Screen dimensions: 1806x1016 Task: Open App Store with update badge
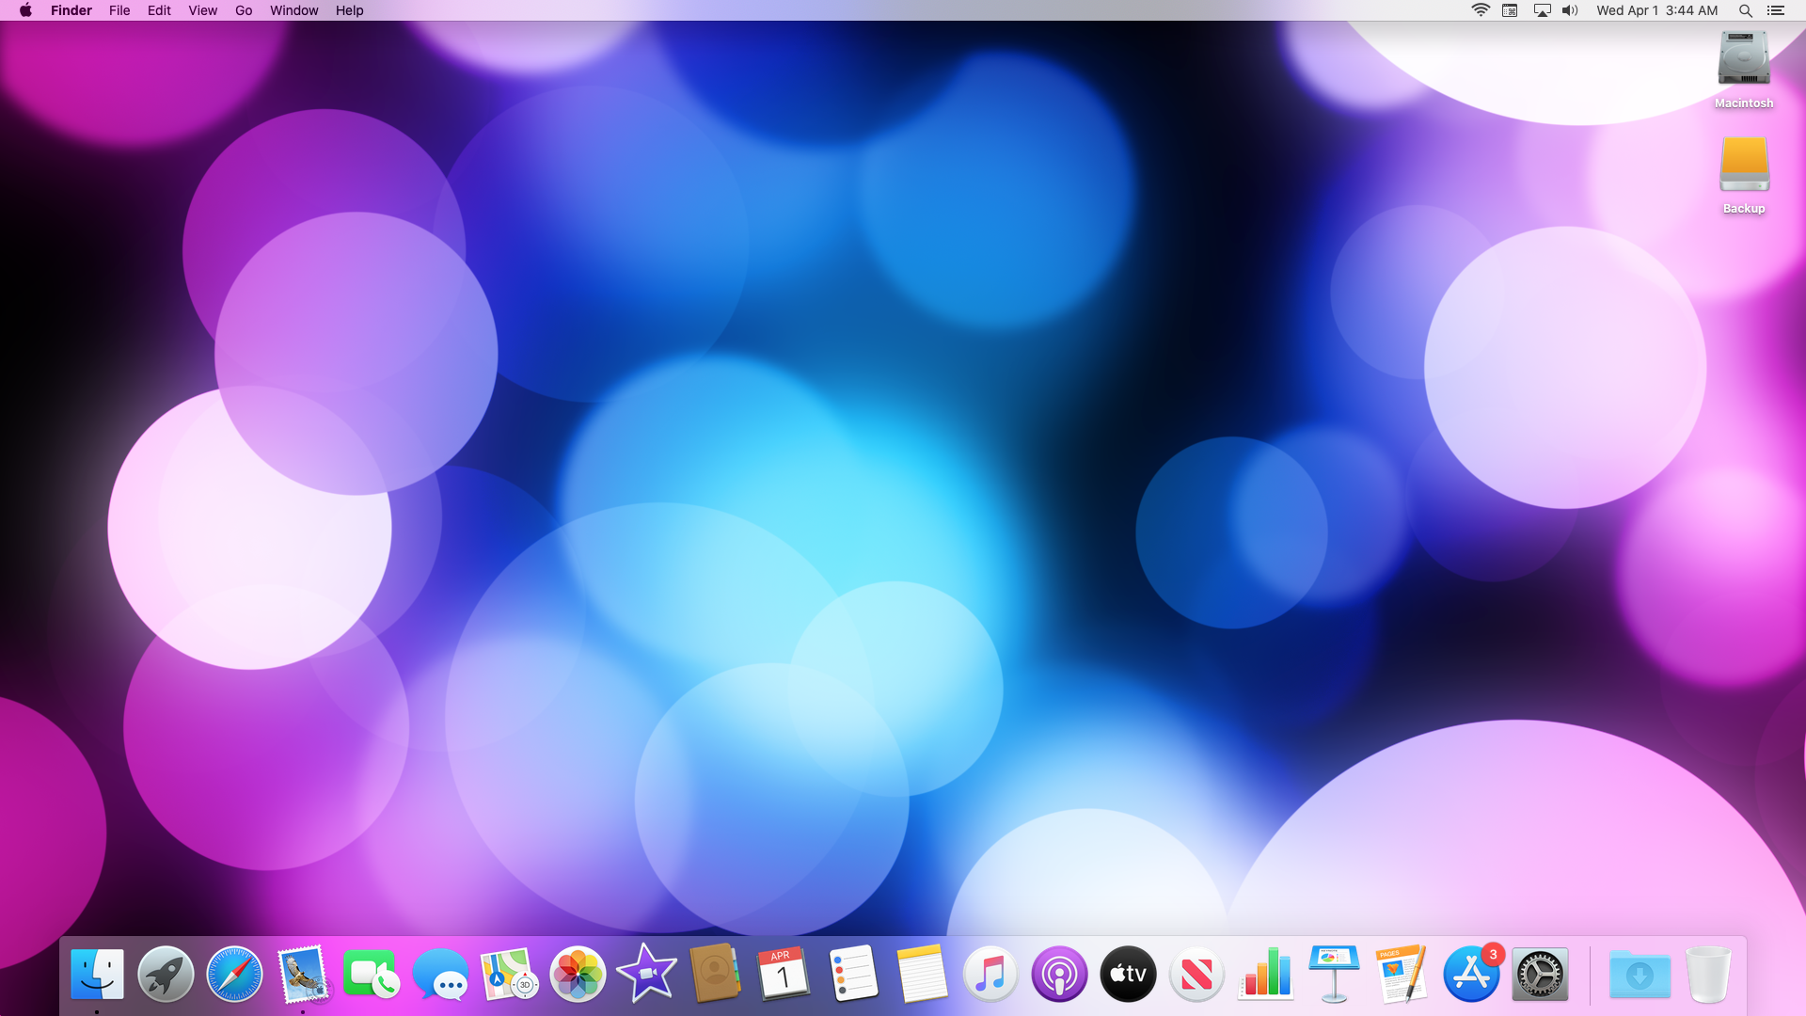tap(1471, 974)
